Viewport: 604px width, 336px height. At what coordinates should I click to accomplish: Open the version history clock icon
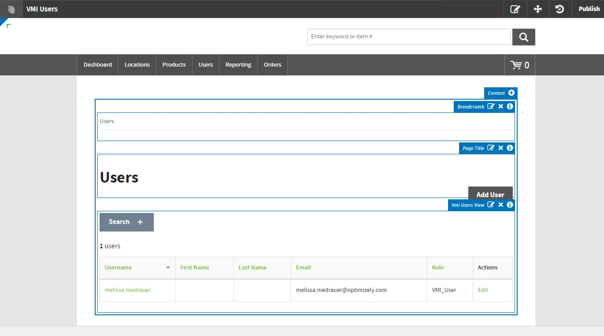pyautogui.click(x=560, y=9)
